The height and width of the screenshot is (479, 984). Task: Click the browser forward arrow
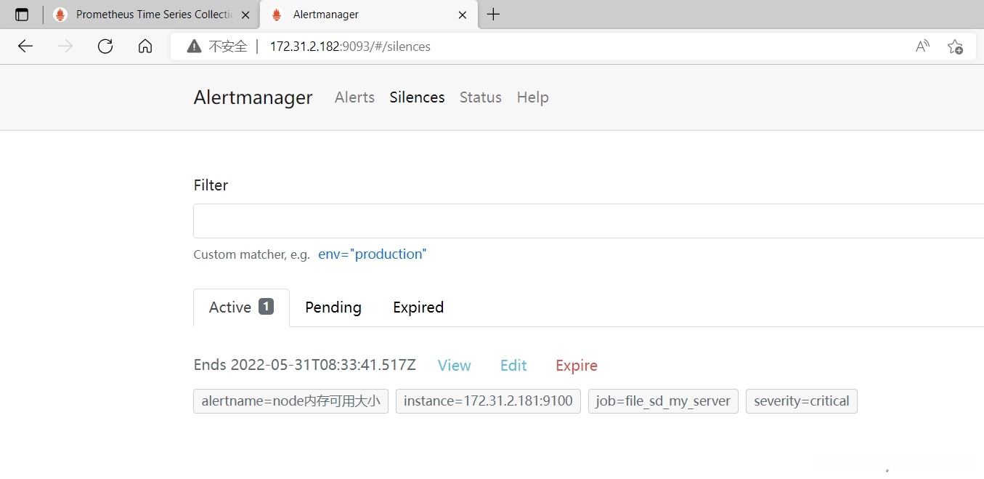click(65, 47)
